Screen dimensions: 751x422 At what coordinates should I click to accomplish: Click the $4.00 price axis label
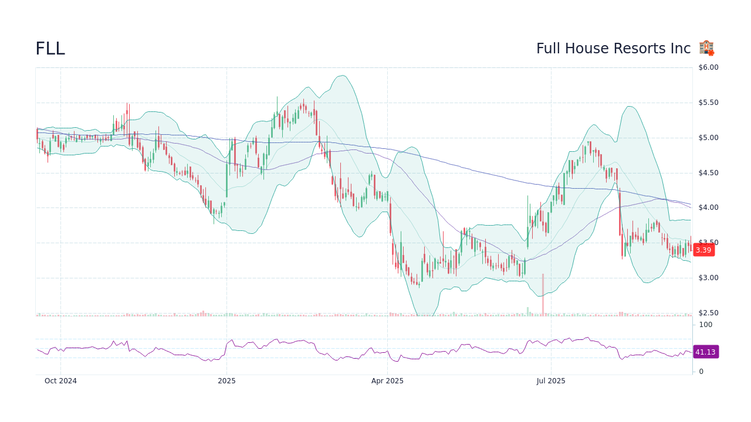(708, 207)
